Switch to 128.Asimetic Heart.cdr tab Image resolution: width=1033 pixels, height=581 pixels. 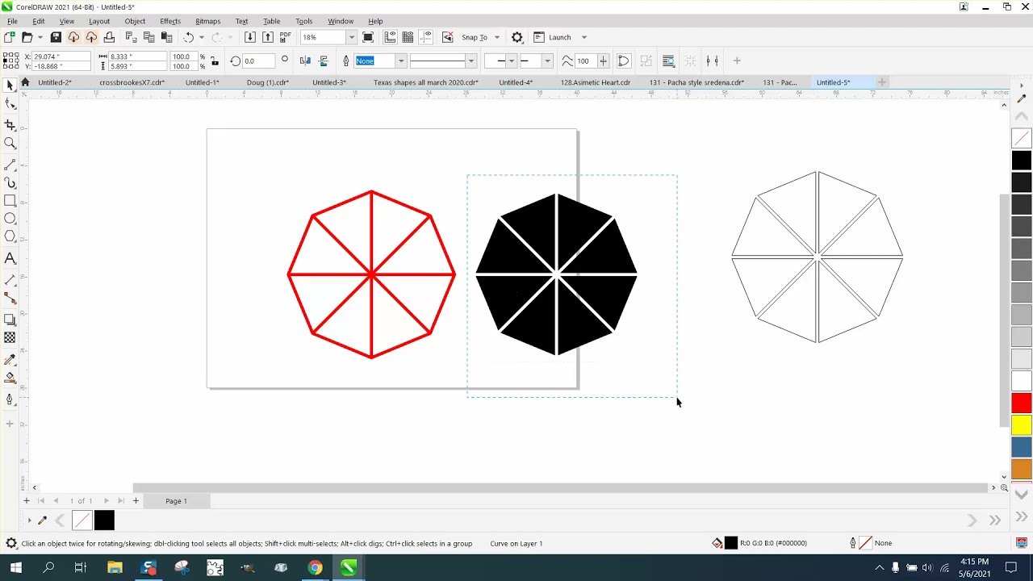pyautogui.click(x=596, y=82)
